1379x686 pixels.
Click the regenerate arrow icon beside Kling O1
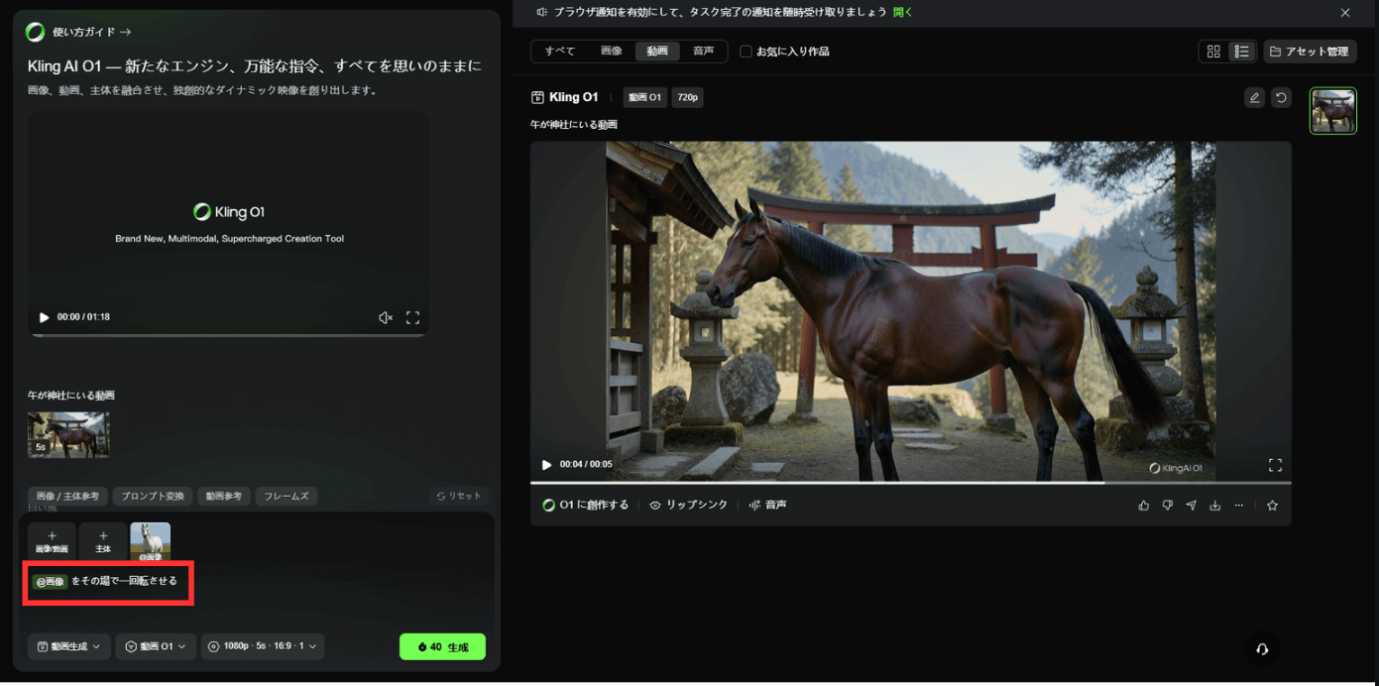tap(1281, 97)
